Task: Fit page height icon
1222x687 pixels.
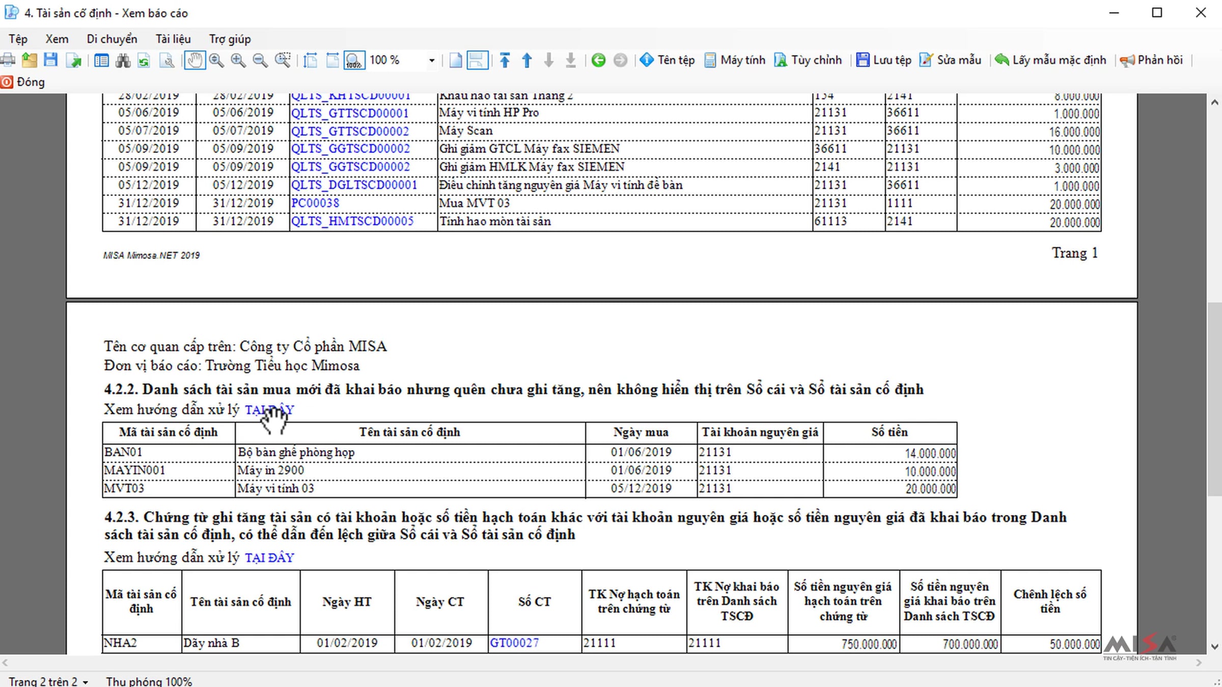Action: [x=310, y=60]
